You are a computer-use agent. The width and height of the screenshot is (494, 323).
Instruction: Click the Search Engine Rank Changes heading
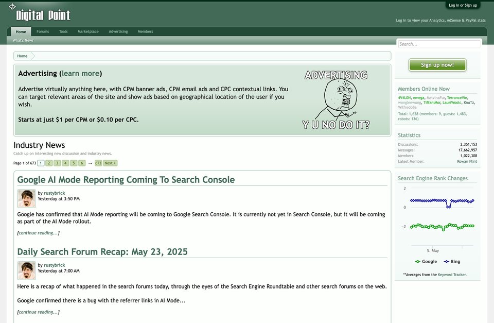point(433,179)
